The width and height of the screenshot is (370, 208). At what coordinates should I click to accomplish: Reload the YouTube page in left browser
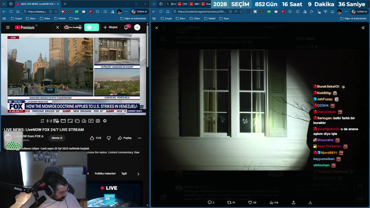click(x=11, y=12)
